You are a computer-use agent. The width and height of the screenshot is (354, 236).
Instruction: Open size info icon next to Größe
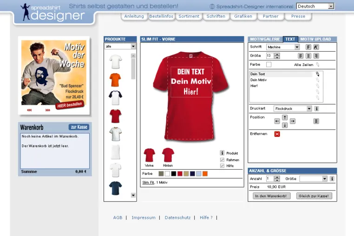pyautogui.click(x=332, y=179)
